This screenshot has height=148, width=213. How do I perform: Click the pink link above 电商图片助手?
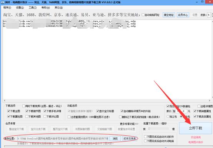click(x=196, y=137)
